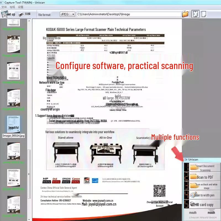Click Scan as black and white image
Screen dimensions: 221x221
[x=205, y=186]
